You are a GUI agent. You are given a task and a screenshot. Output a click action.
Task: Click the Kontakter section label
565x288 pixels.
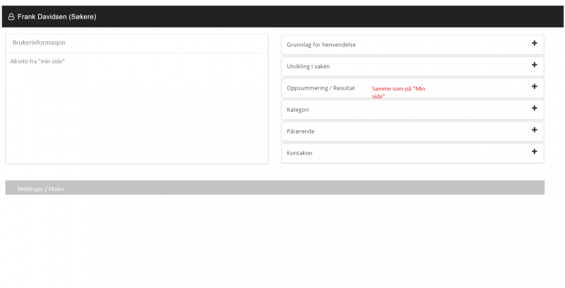pyautogui.click(x=299, y=153)
